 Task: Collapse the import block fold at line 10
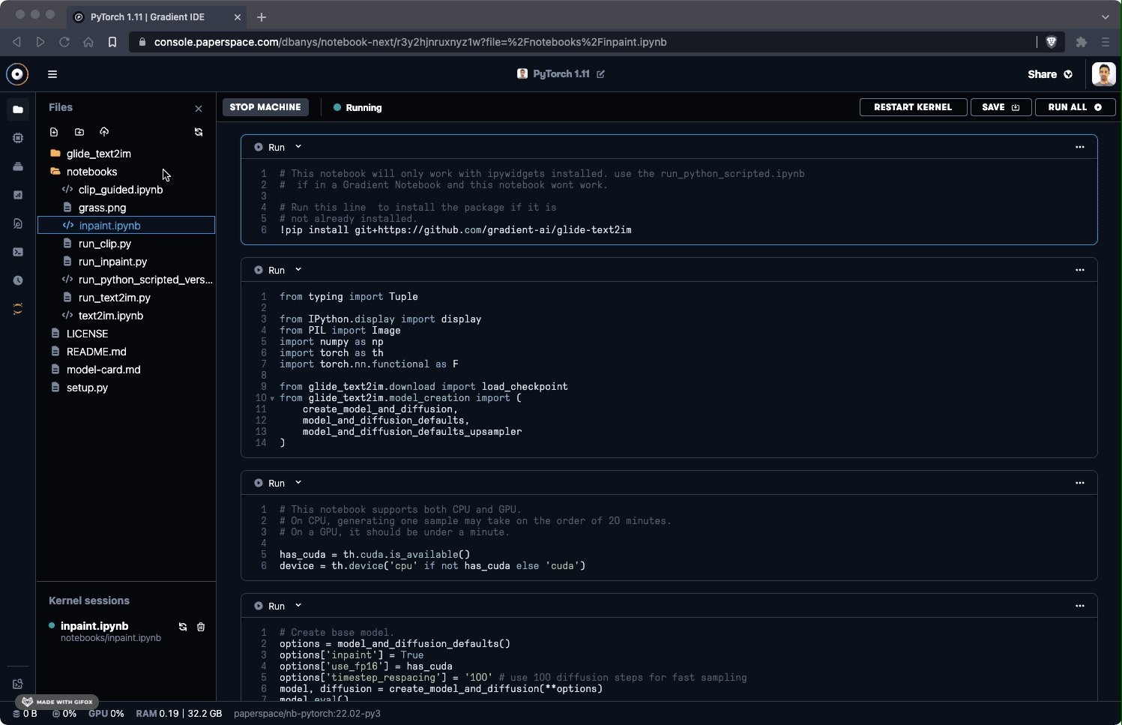(271, 398)
